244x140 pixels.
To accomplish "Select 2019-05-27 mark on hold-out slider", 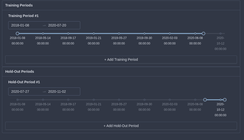I will (x=119, y=100).
